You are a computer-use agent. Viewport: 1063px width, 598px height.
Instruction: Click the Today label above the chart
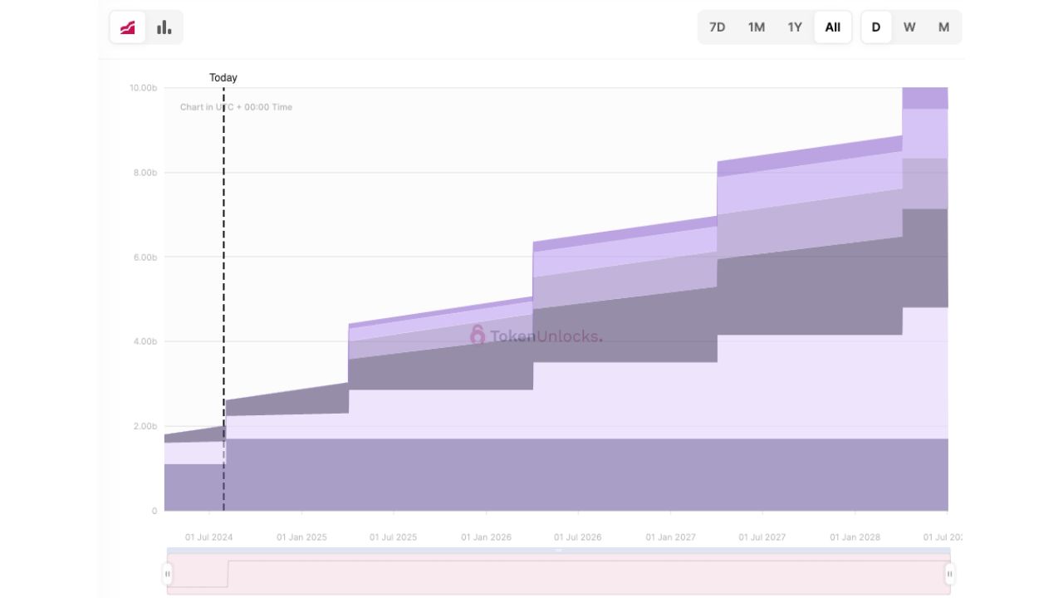[x=223, y=77]
